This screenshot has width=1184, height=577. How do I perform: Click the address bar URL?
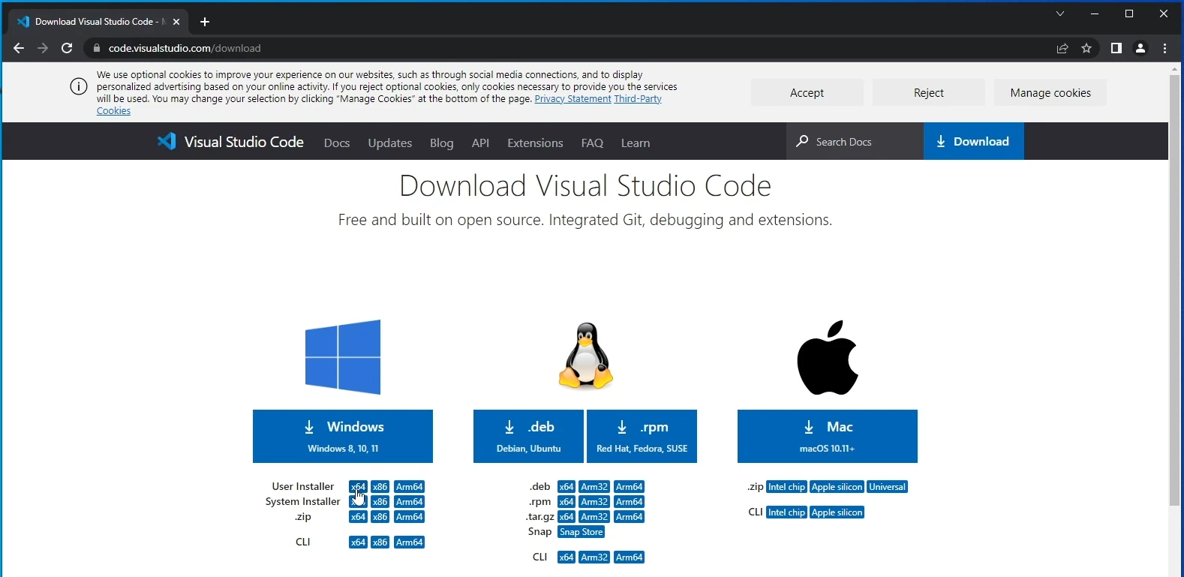pyautogui.click(x=185, y=48)
